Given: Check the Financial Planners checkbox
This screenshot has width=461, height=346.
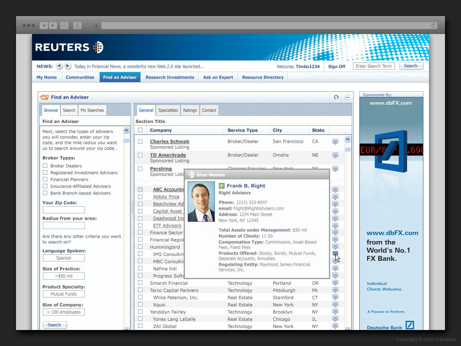Looking at the screenshot, I should 45,179.
